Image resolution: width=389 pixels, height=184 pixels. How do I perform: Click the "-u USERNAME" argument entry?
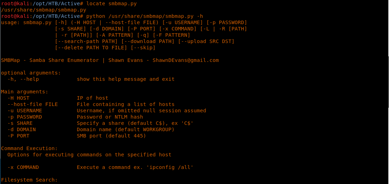[x=25, y=111]
